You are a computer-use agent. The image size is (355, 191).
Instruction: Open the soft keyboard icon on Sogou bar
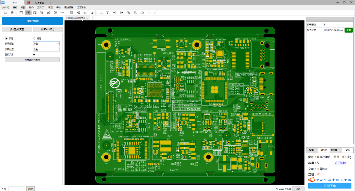[x=338, y=180]
